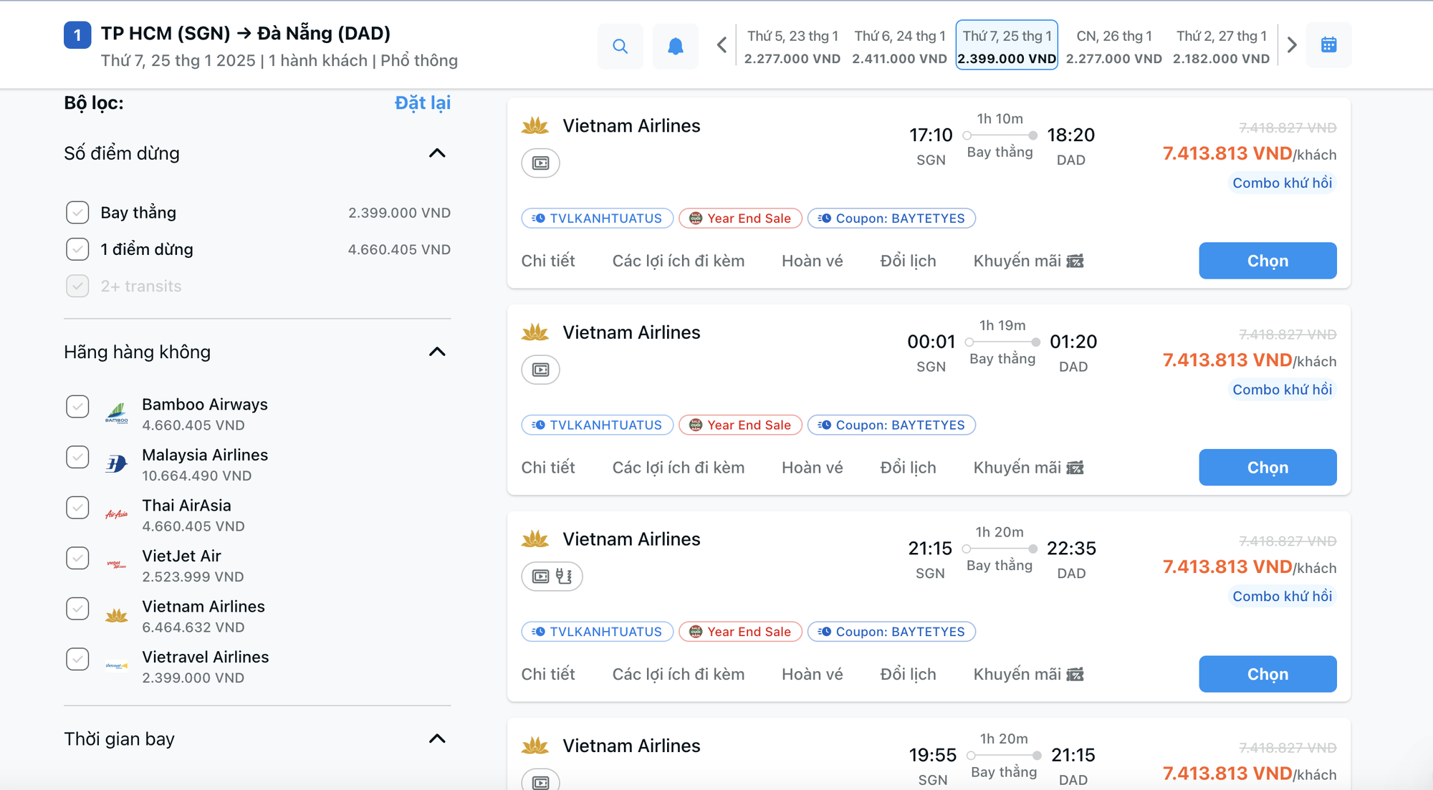Toggle the 1 điểm dừng checkbox filter
The width and height of the screenshot is (1433, 790).
tap(77, 248)
